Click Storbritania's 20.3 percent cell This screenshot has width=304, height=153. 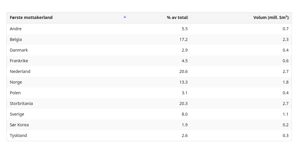pos(183,103)
